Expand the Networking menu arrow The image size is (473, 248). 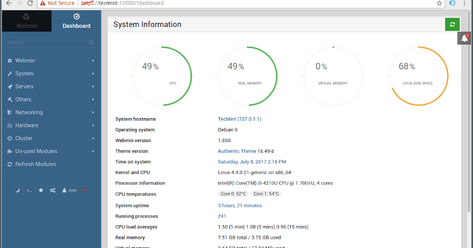[93, 113]
